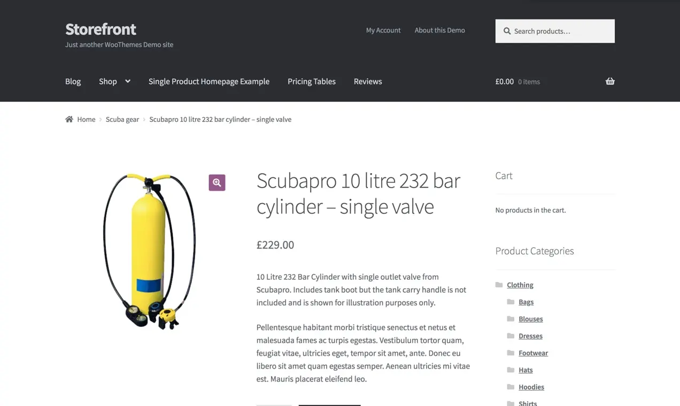Image resolution: width=680 pixels, height=406 pixels.
Task: Click the Scuba gear breadcrumb link
Action: coord(122,119)
